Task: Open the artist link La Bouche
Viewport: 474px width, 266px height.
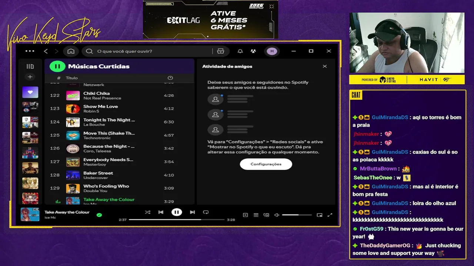Action: pyautogui.click(x=94, y=125)
